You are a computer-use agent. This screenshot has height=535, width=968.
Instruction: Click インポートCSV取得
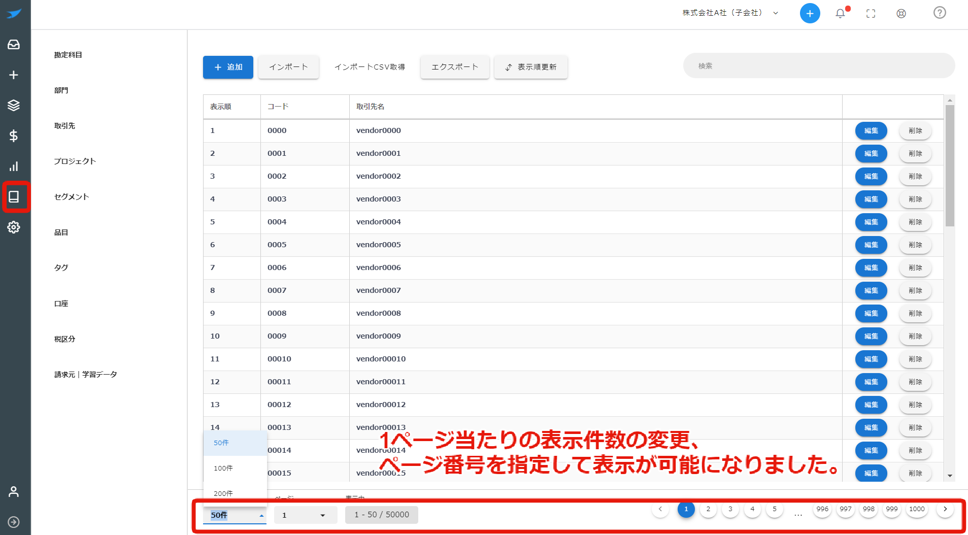coord(370,67)
